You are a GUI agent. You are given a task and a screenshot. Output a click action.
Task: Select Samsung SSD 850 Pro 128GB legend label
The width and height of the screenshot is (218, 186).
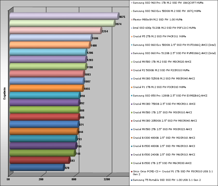(170, 96)
